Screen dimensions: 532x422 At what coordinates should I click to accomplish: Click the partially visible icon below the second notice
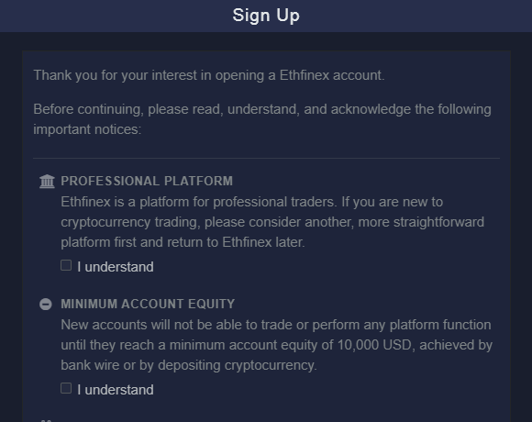46,421
